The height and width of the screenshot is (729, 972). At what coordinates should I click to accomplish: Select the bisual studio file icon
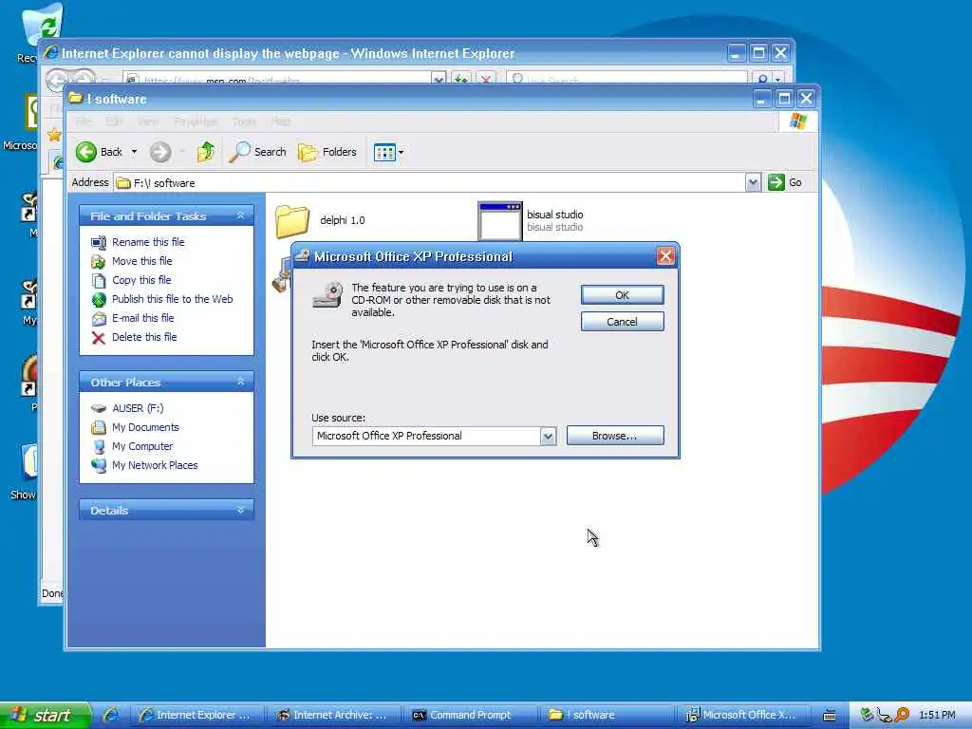point(499,220)
